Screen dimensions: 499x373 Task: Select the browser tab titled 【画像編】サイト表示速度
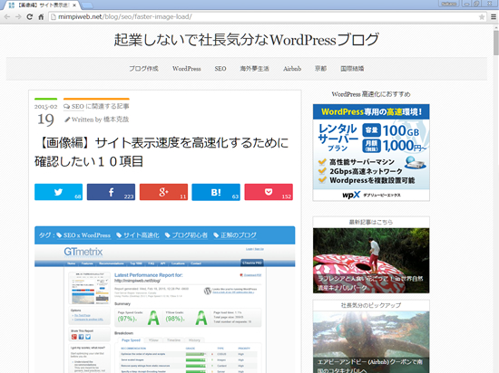(42, 5)
